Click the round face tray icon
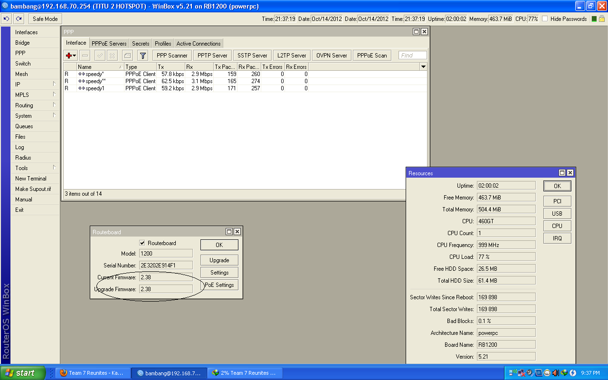Image resolution: width=608 pixels, height=380 pixels. pos(547,373)
